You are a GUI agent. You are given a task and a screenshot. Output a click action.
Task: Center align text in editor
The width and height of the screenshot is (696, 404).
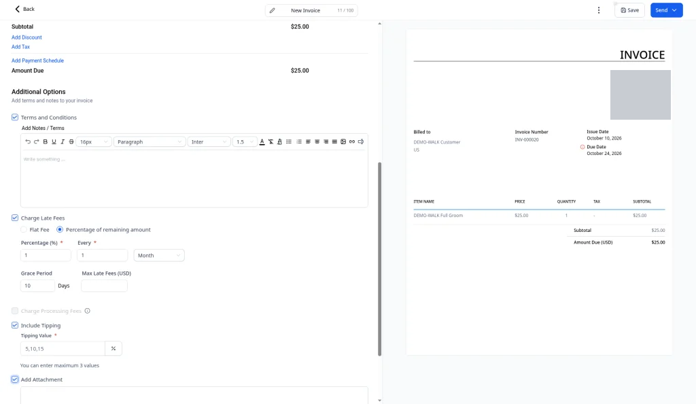317,141
